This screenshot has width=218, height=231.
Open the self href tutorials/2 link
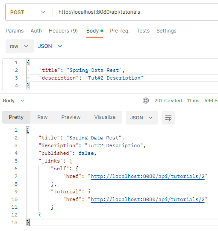coord(147,176)
